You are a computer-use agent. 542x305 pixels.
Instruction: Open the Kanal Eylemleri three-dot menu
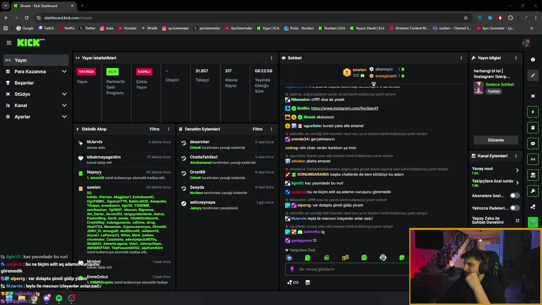tap(516, 156)
